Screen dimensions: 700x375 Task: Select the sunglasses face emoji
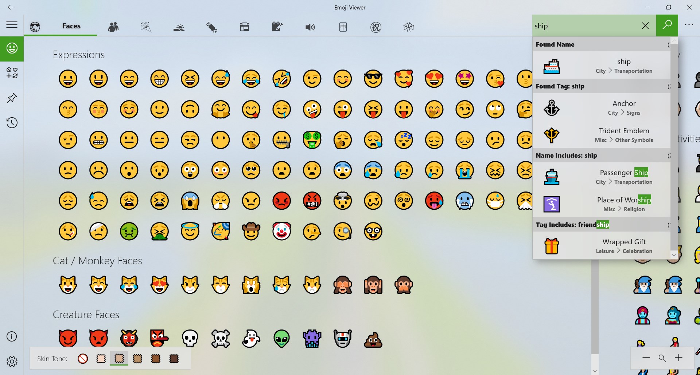pyautogui.click(x=373, y=79)
